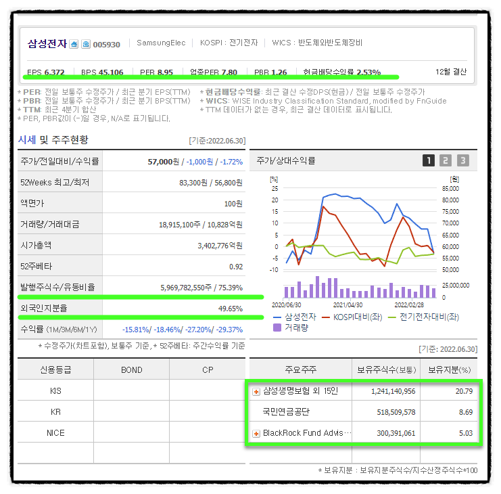Click the BOND column header

[x=132, y=370]
